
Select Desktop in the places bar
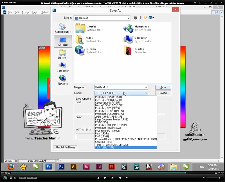point(63,41)
